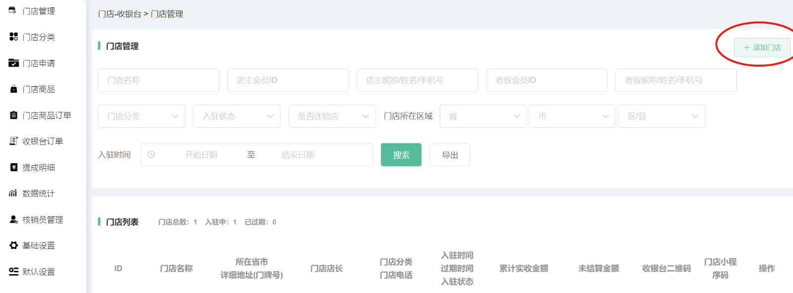The image size is (793, 293).
Task: Click the 门店商品订单 clipboard icon
Action: (13, 115)
